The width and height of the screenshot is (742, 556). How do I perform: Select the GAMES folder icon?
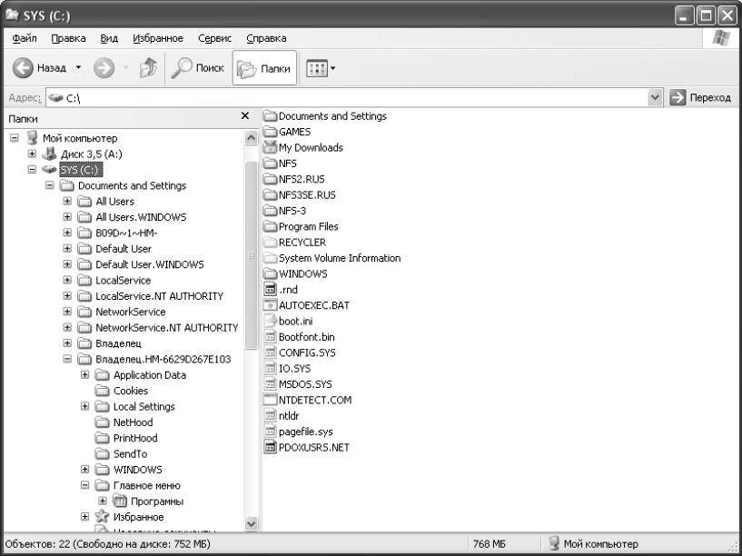point(270,132)
